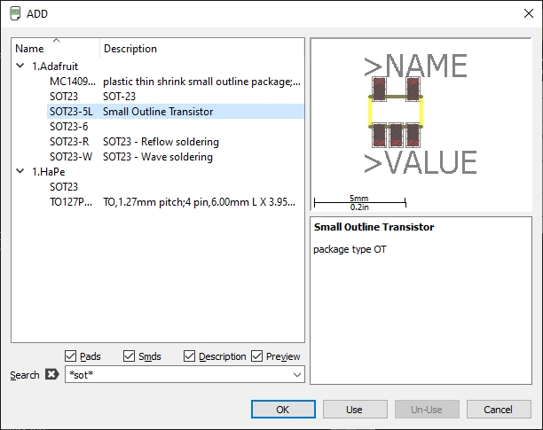543x430 pixels.
Task: Toggle the Smds checkbox
Action: 129,356
